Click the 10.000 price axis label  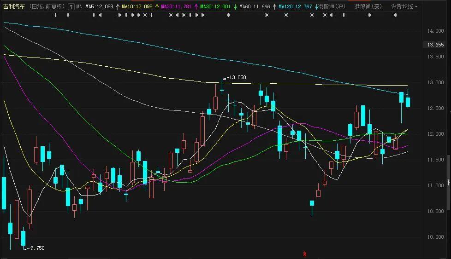(x=435, y=237)
